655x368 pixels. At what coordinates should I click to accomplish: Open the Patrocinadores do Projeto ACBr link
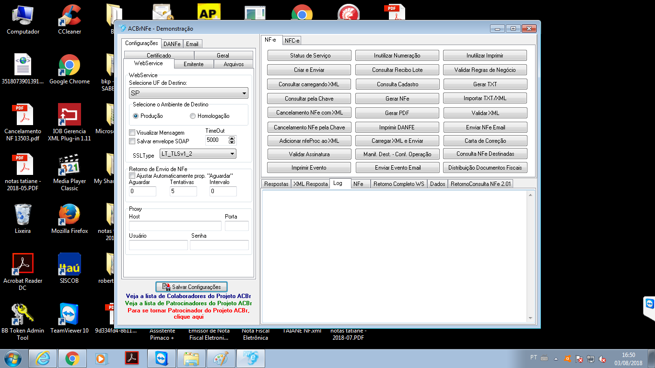pyautogui.click(x=188, y=303)
